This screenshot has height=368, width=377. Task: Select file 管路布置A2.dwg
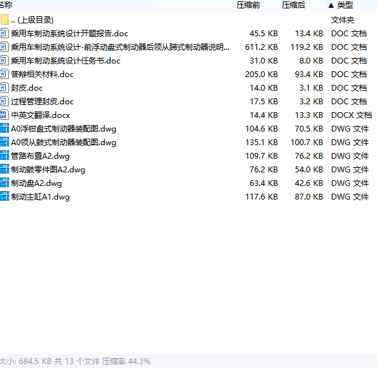click(x=40, y=156)
